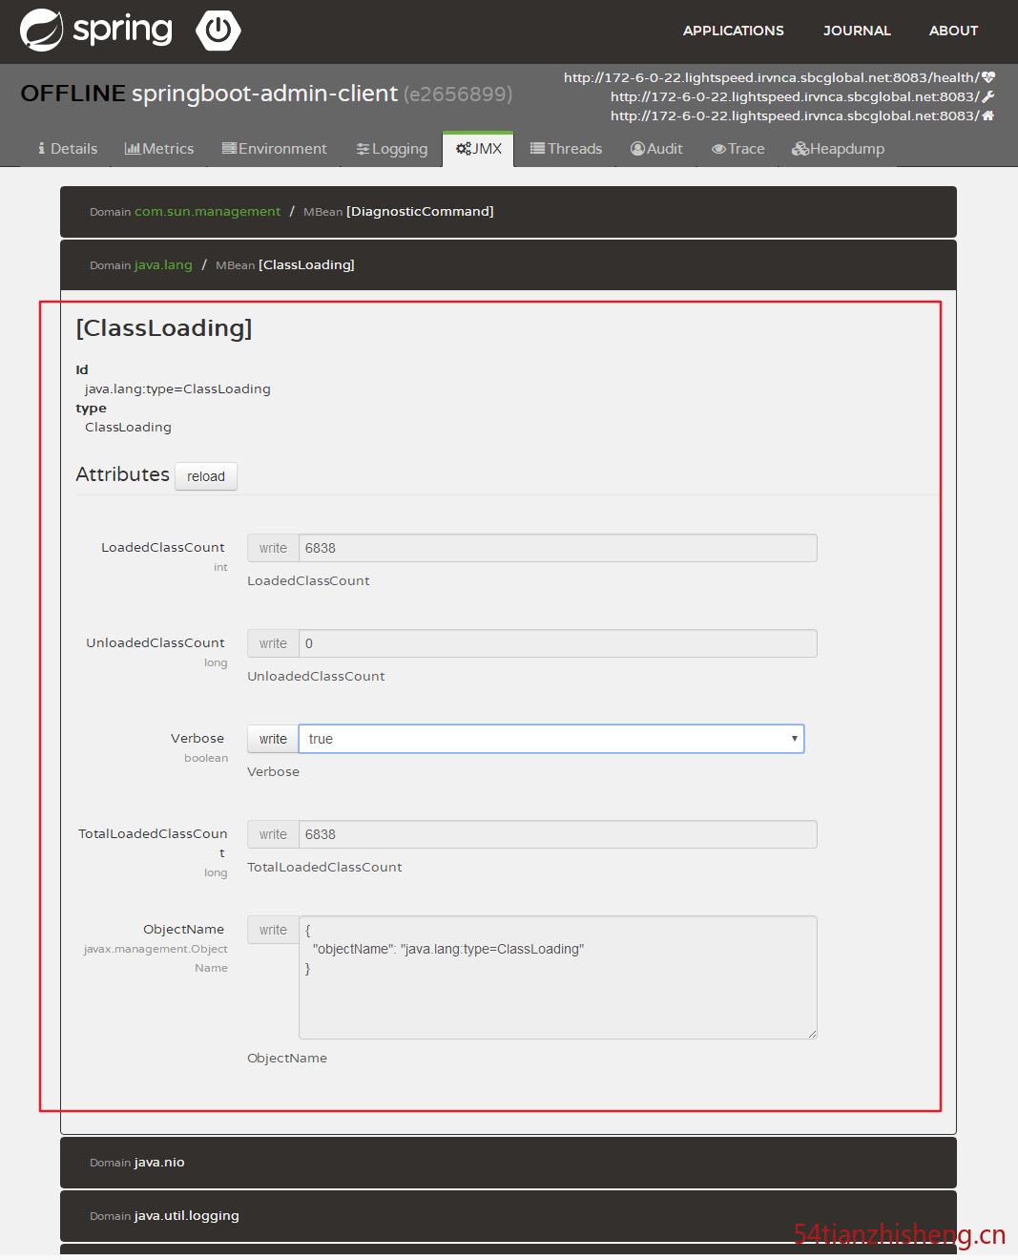Click the reload button next to Attributes
Screen dimensions: 1018x1260
(205, 475)
